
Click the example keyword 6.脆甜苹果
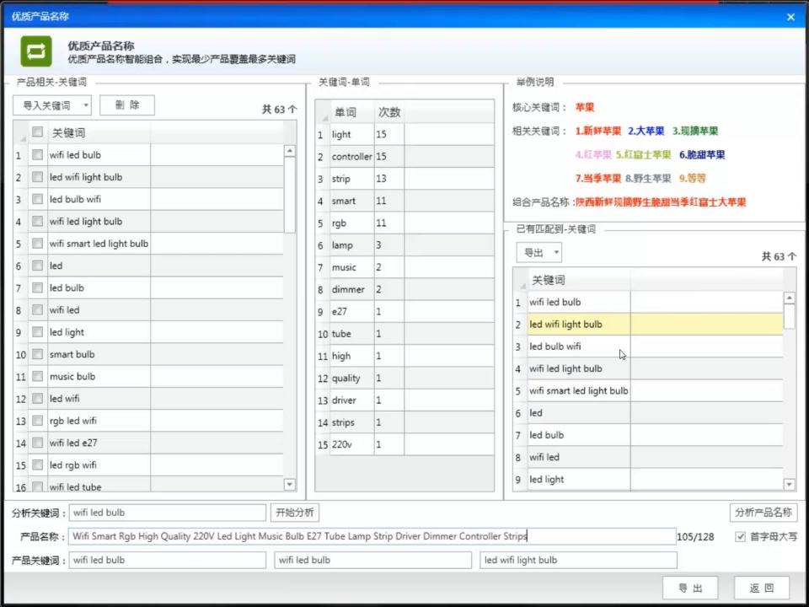click(702, 155)
